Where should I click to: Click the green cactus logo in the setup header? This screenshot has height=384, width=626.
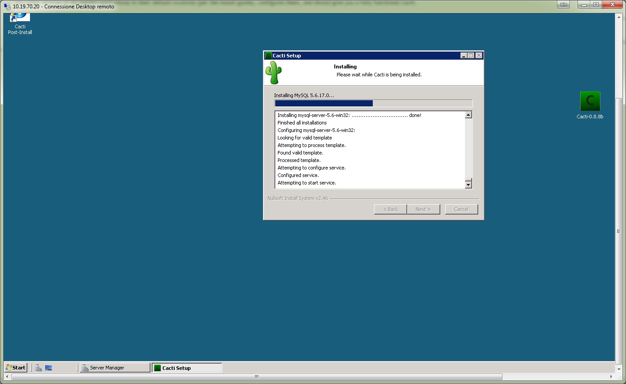click(274, 72)
